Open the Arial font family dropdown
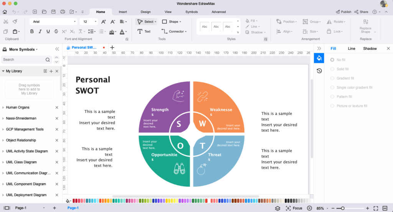Screen dimensions: 393x212 pyautogui.click(x=53, y=22)
